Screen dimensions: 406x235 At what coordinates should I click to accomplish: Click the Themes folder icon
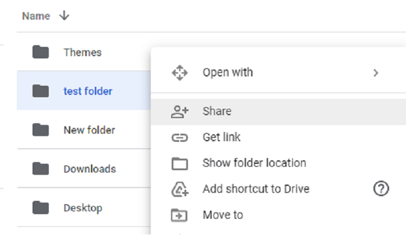pyautogui.click(x=41, y=53)
